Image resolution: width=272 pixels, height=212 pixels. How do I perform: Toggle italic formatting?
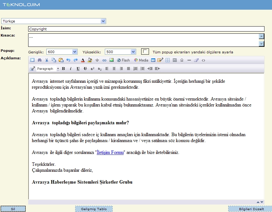tap(71, 68)
